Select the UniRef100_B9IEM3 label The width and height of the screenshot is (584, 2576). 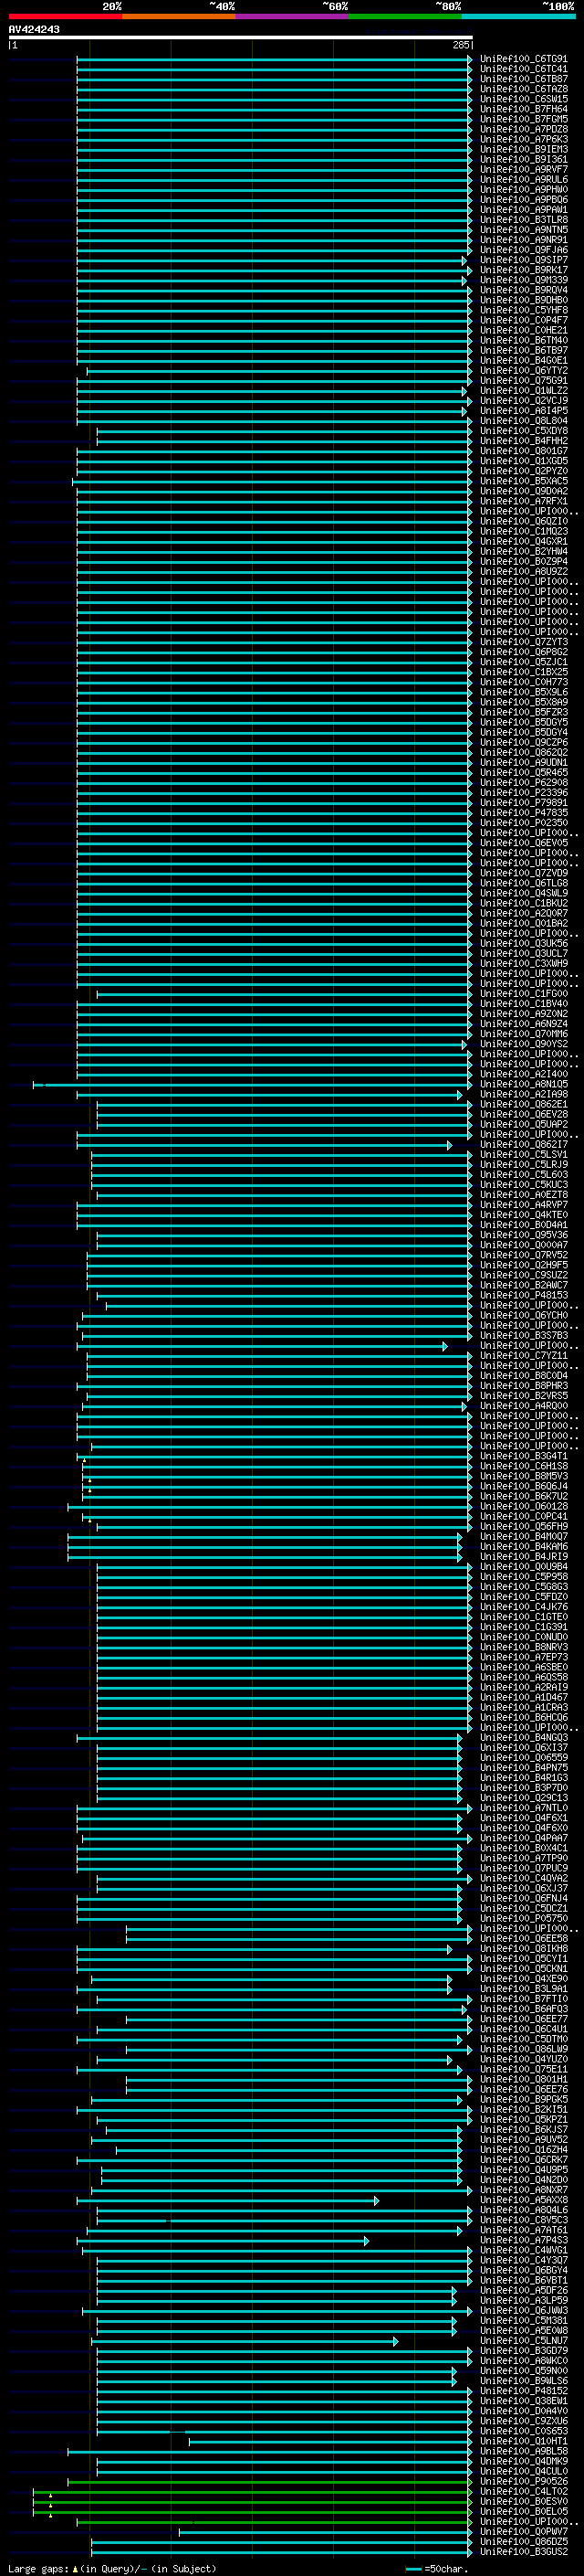click(523, 149)
